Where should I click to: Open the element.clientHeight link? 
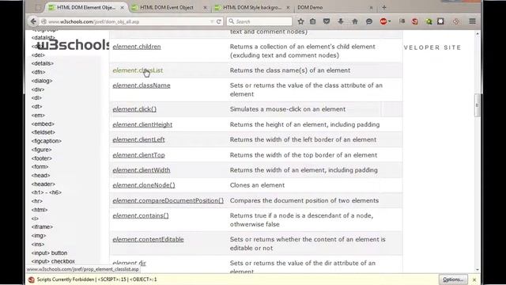[x=142, y=124]
